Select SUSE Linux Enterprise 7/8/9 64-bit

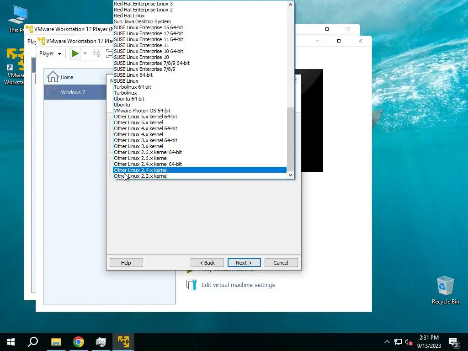click(200, 63)
